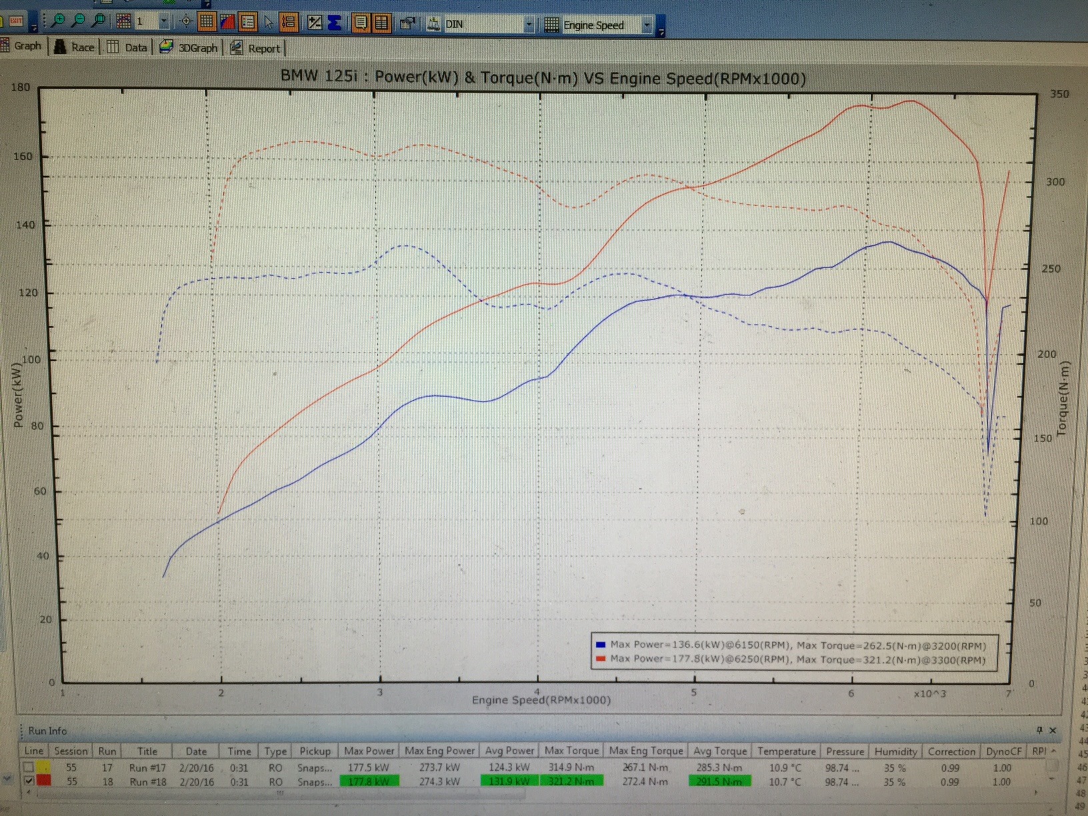Screen dimensions: 1088x816
Task: Select the Run #18 title cell
Action: 147,781
